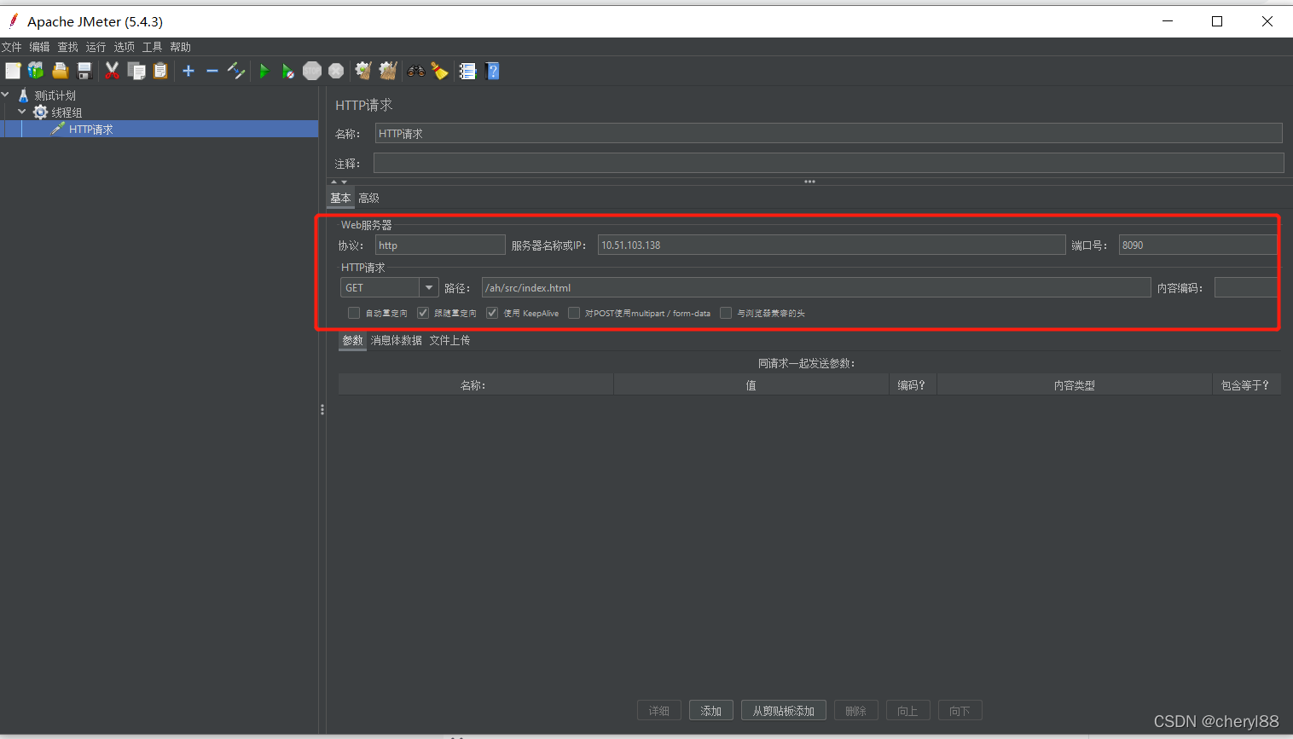Image resolution: width=1293 pixels, height=739 pixels.
Task: Click the Clear icon with gear and broom
Action: pyautogui.click(x=363, y=71)
